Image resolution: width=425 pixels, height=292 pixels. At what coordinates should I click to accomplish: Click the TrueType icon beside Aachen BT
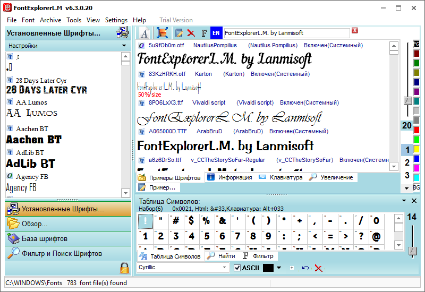click(x=10, y=128)
